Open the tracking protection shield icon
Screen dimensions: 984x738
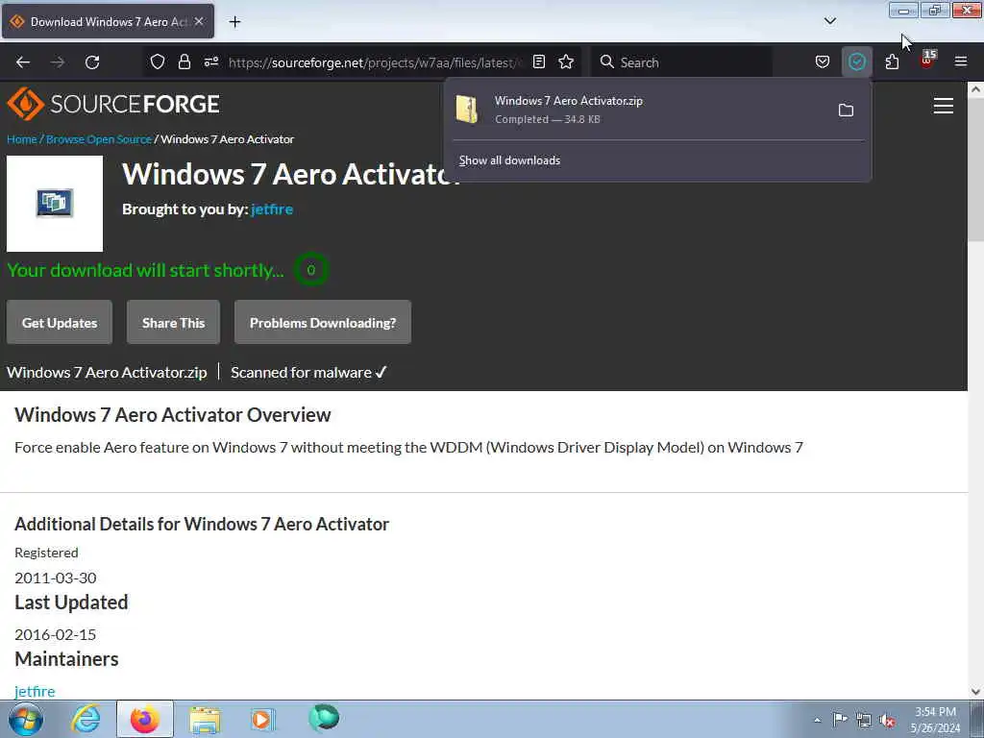[158, 61]
